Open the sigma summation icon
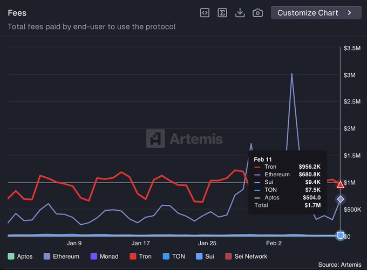This screenshot has height=270, width=367. click(222, 13)
